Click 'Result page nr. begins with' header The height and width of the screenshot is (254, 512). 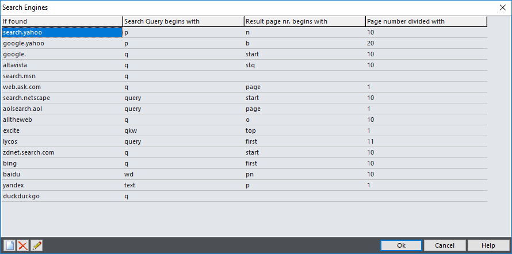pos(305,21)
